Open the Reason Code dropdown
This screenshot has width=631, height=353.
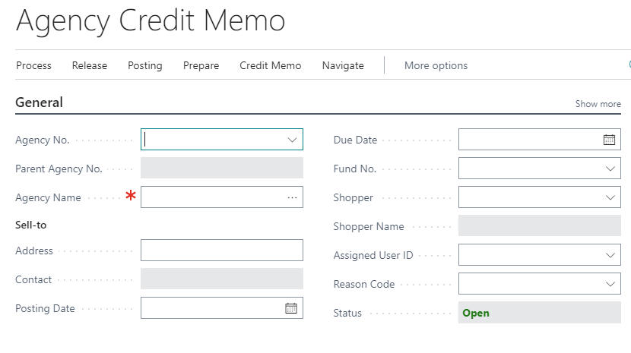(610, 284)
